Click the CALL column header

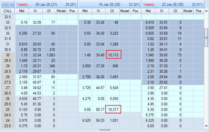[8, 11]
